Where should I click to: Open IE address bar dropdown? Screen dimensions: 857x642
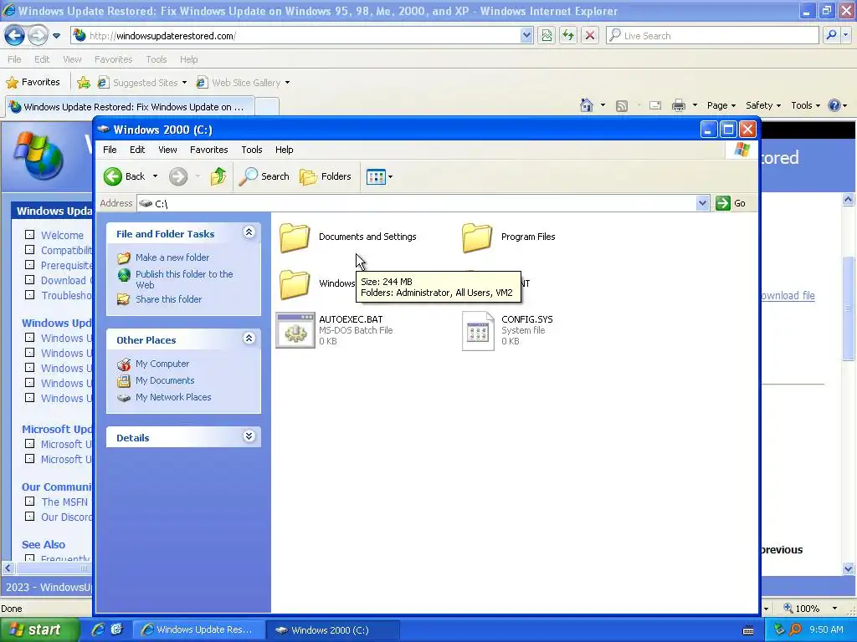point(526,35)
